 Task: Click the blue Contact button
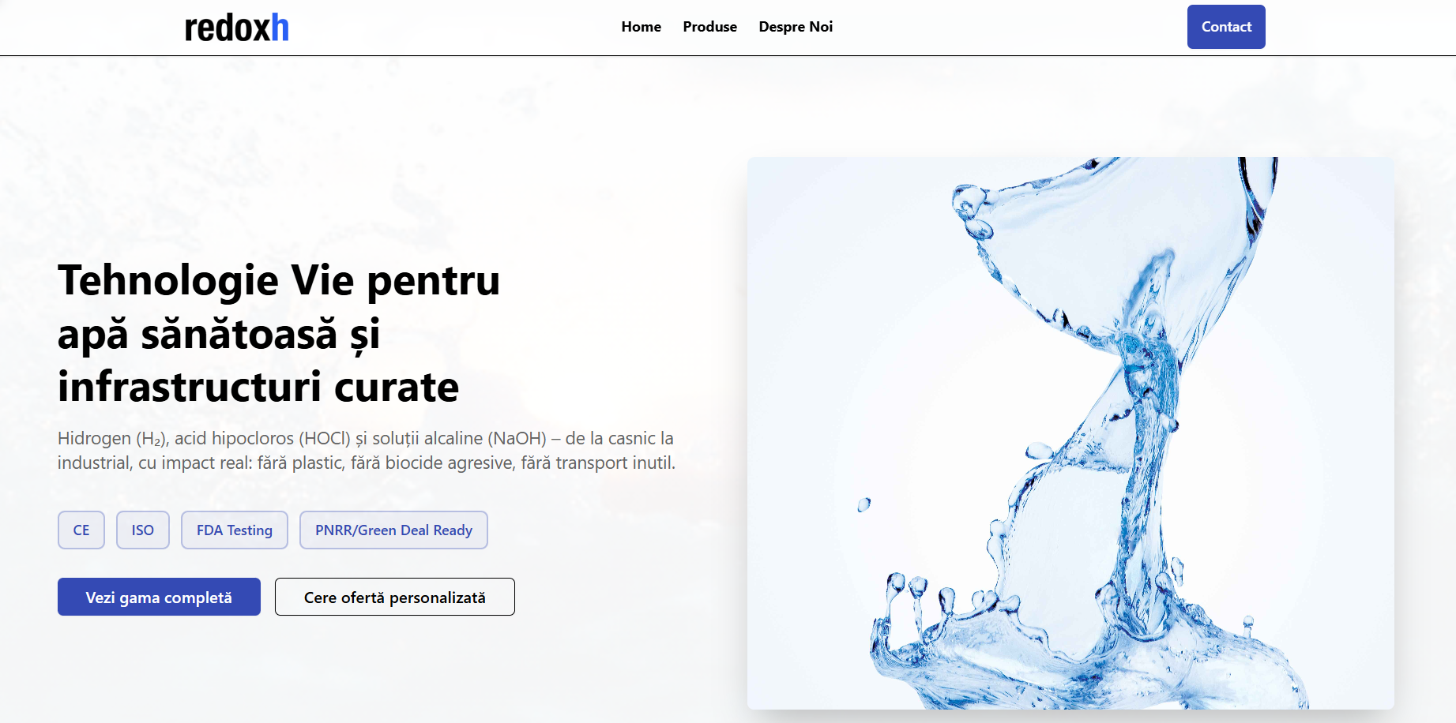(x=1226, y=27)
